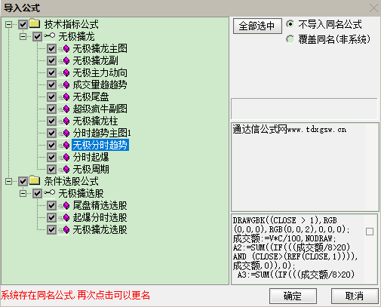381x307 pixels.
Task: Click the magenta icon beside 无极擒龙副
Action: pos(66,60)
